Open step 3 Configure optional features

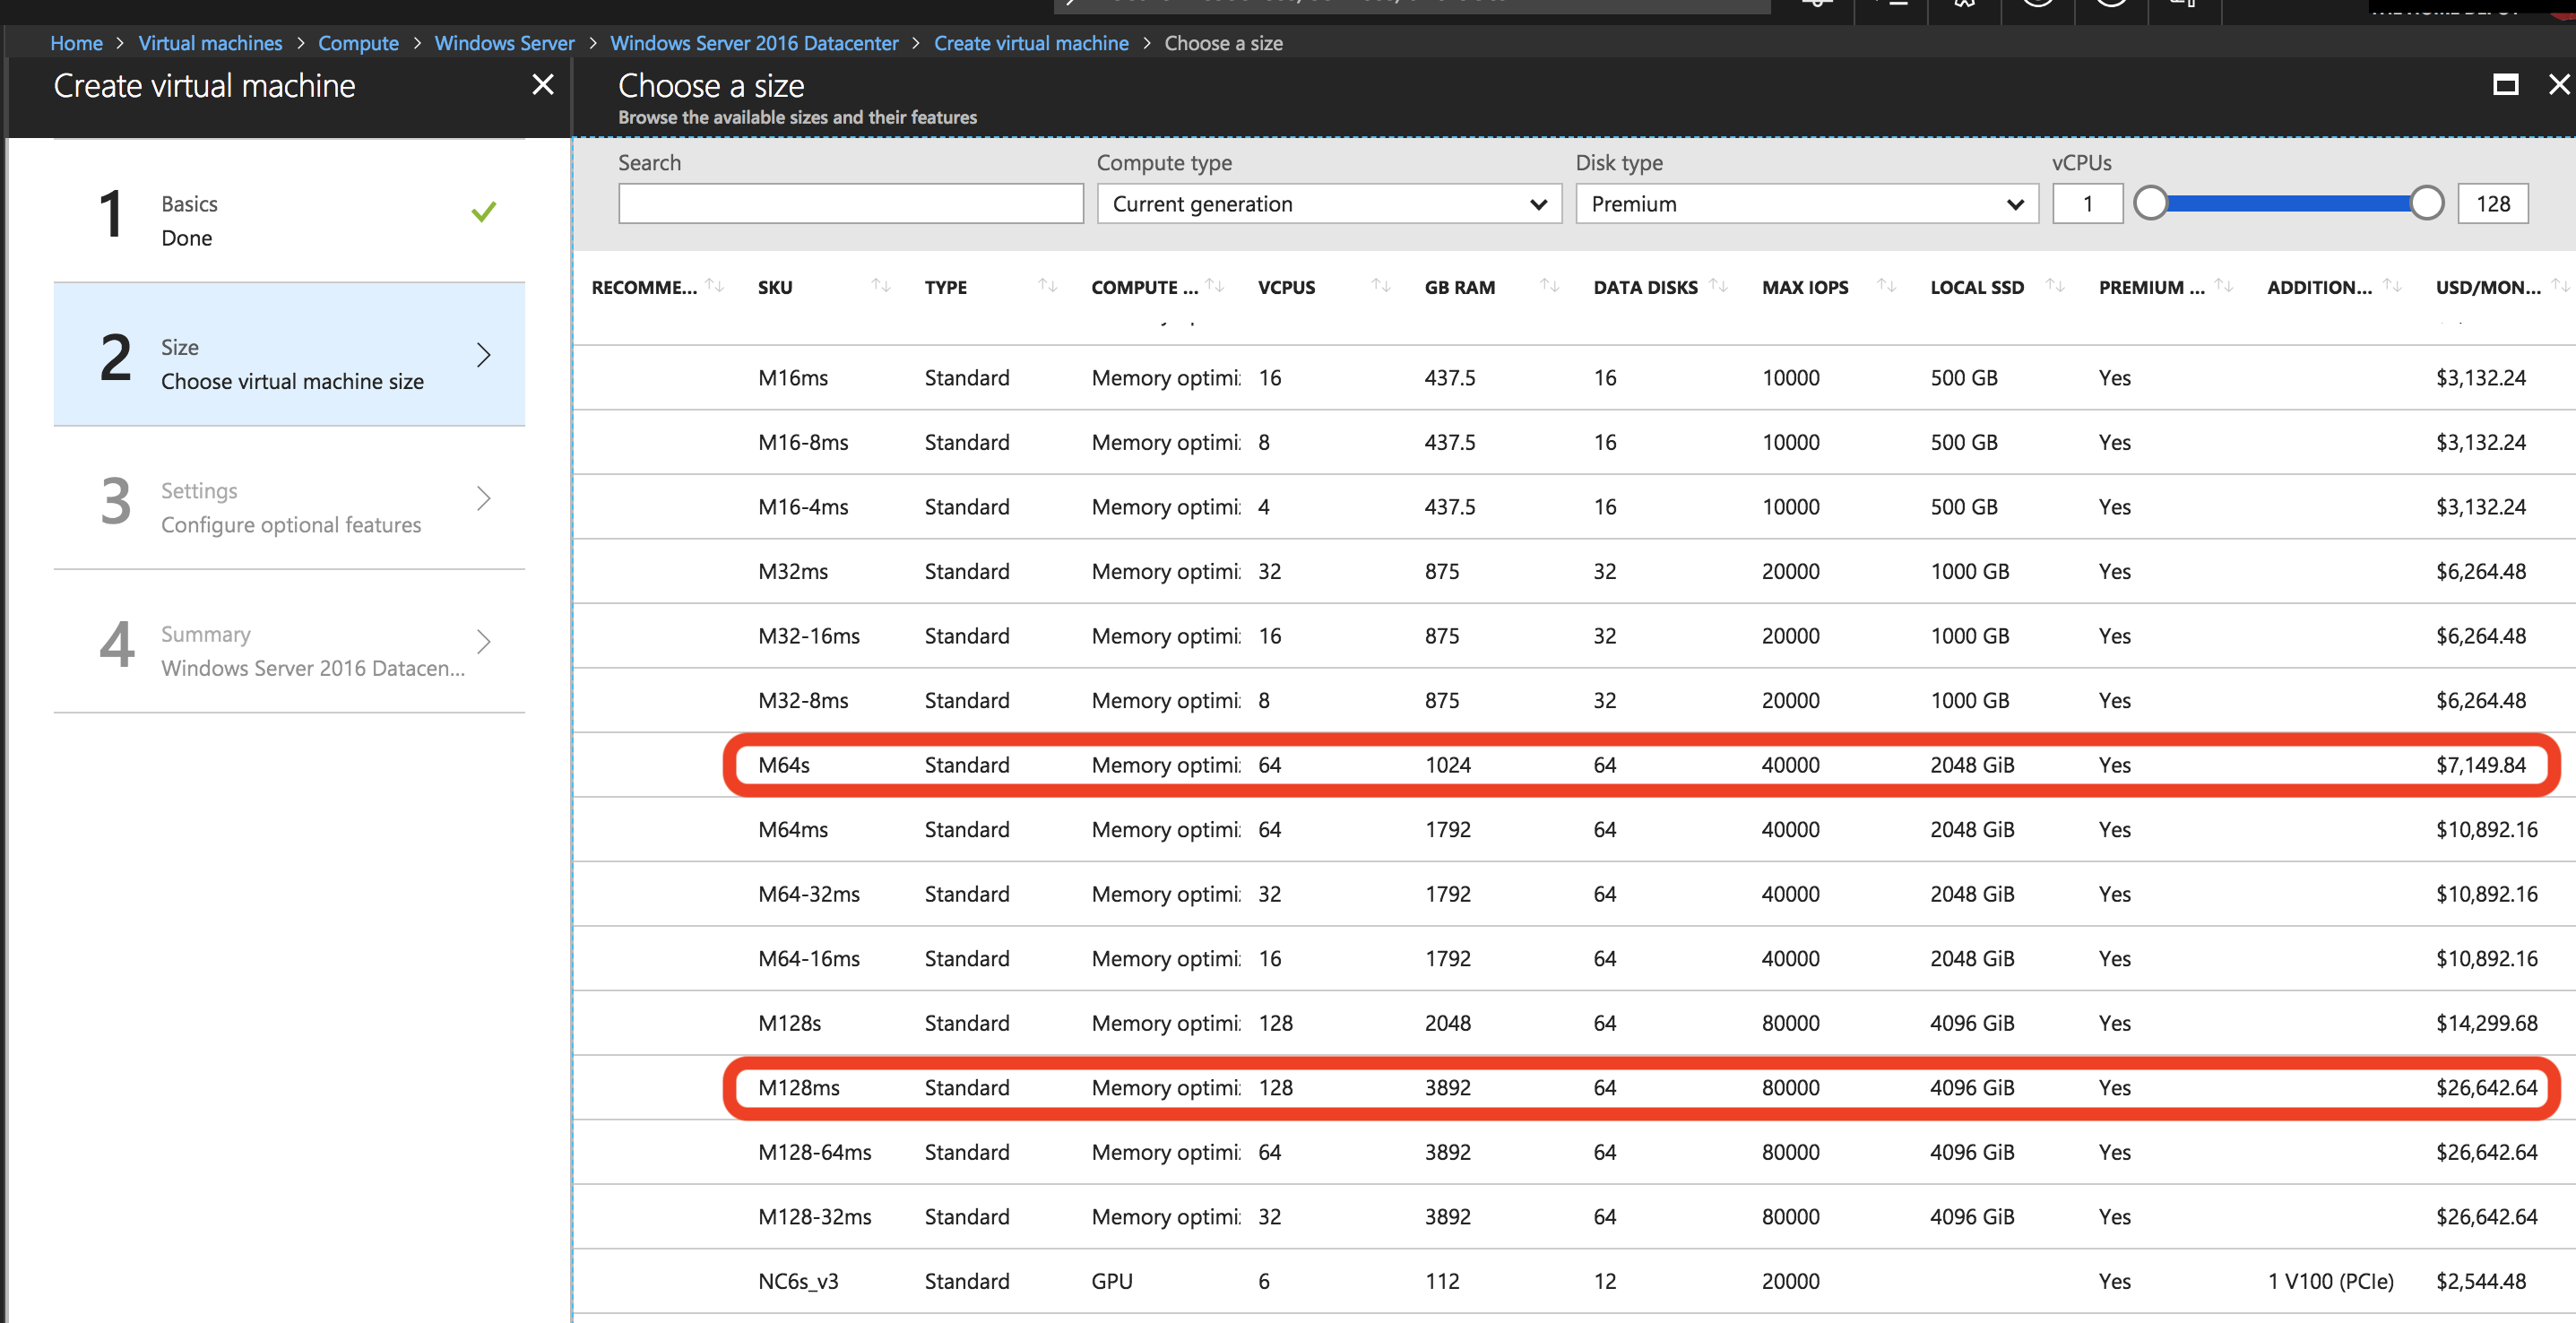click(x=289, y=498)
